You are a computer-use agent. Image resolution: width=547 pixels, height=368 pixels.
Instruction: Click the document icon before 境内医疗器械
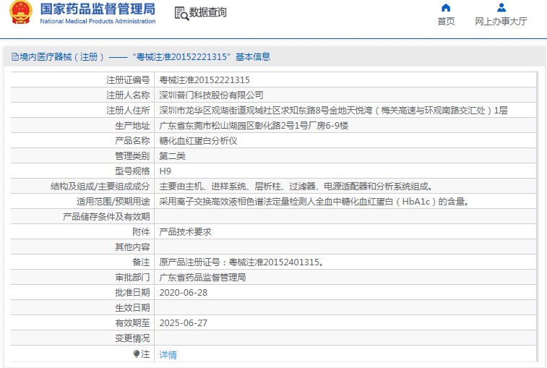[15, 56]
